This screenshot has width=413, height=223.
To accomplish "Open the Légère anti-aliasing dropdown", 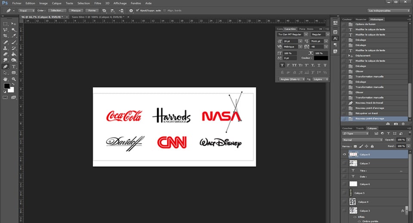I will [x=320, y=79].
